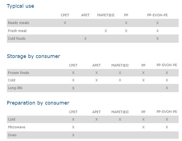Select the Fresh meat row label
Screen dimensions: 182x141
(17, 31)
